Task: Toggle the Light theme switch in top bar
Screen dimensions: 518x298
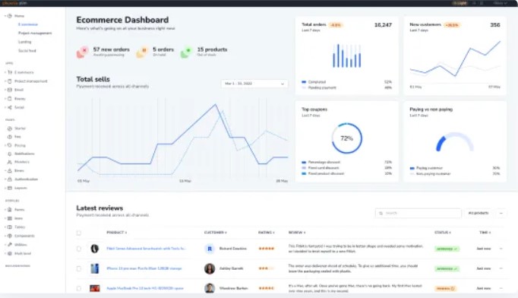Action: (460, 3)
